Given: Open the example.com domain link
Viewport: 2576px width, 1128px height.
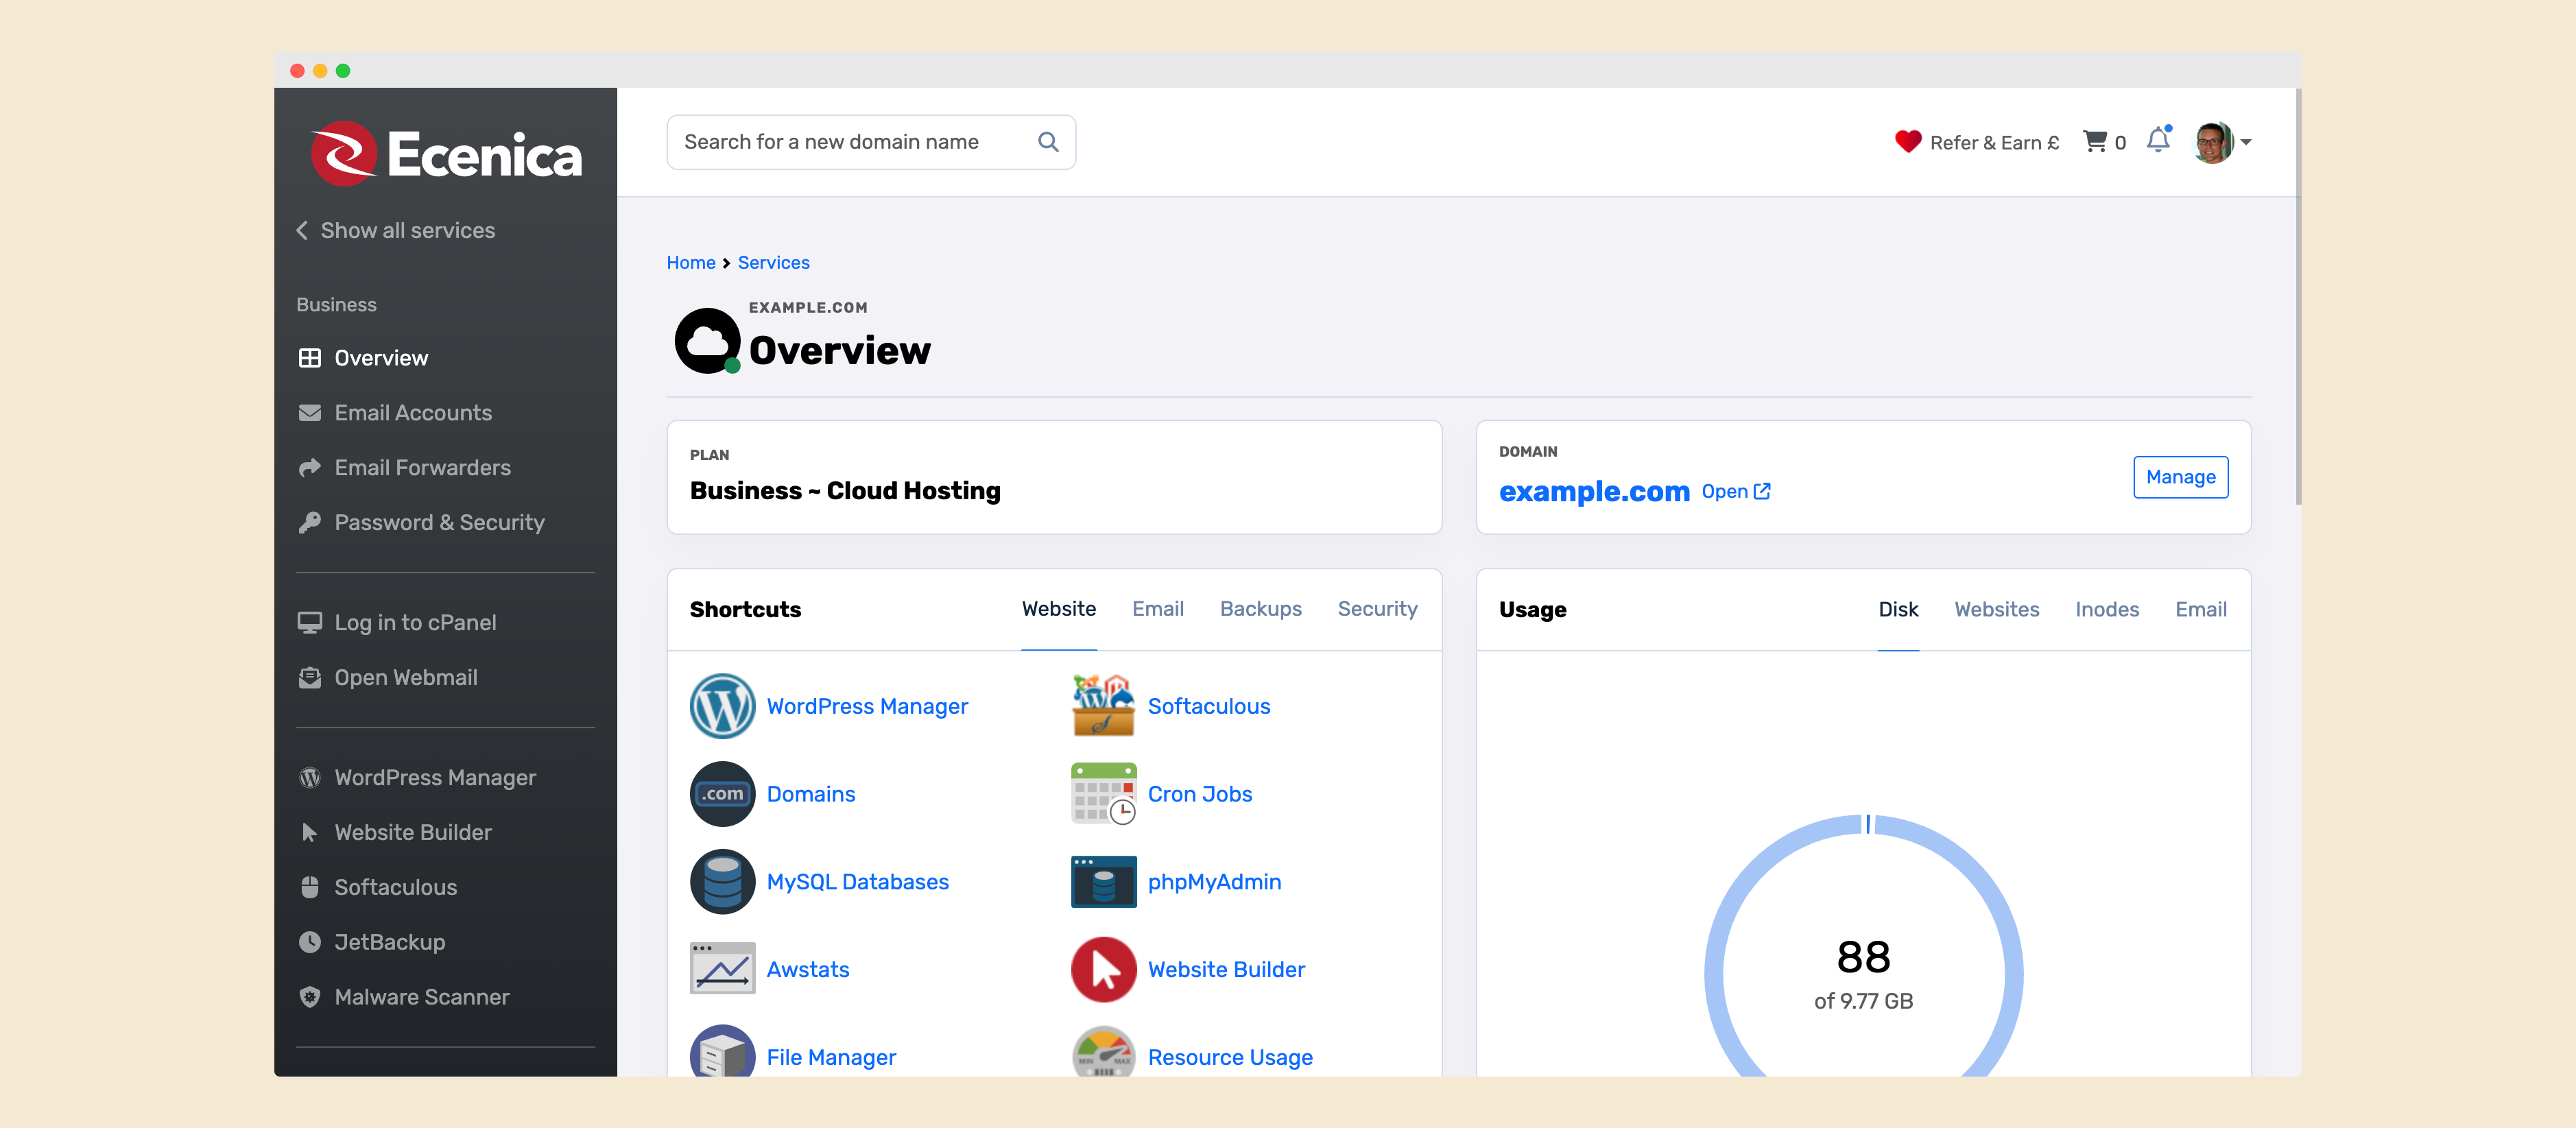Looking at the screenshot, I should tap(1594, 491).
